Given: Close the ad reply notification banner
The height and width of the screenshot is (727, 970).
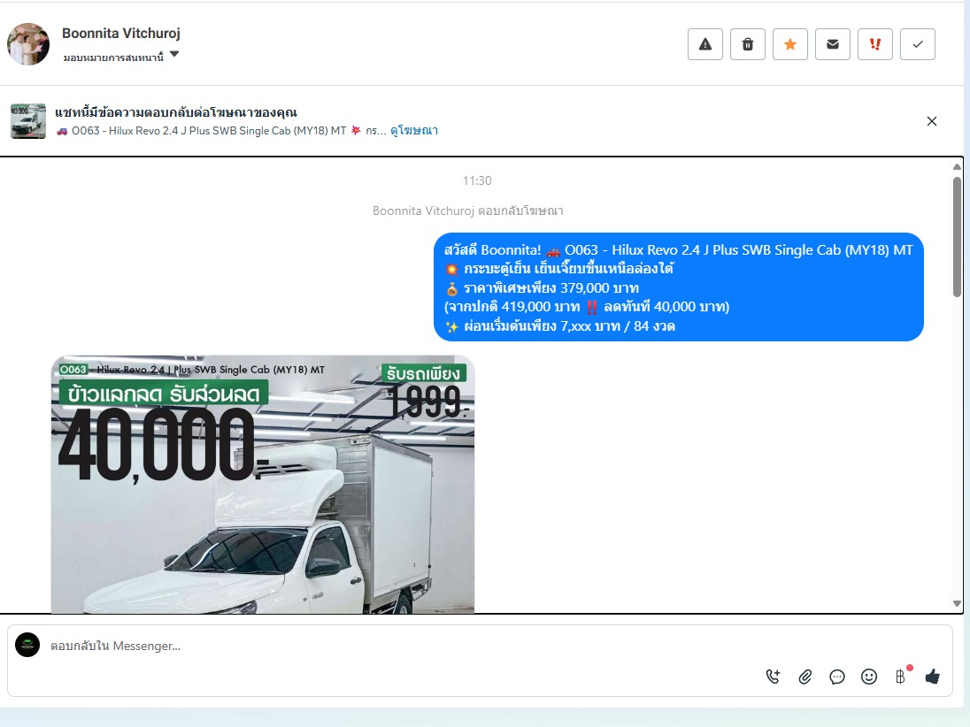Looking at the screenshot, I should (932, 121).
